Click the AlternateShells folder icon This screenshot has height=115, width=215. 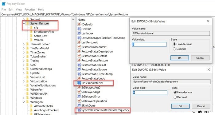31,106
